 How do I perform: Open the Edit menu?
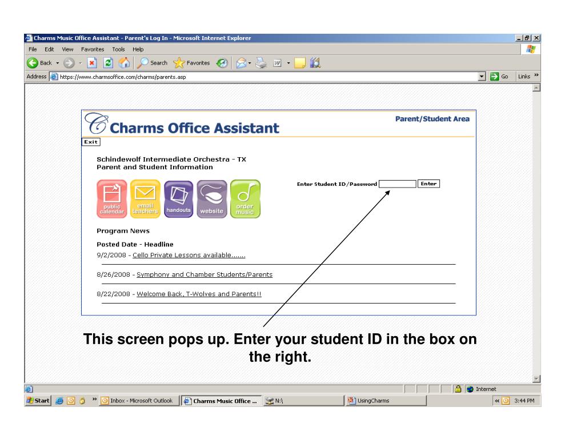point(49,49)
